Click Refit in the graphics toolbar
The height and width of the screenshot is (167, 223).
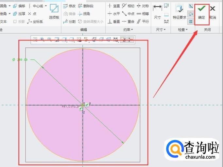click(35, 39)
